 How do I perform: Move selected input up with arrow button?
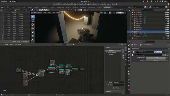click(x=123, y=55)
